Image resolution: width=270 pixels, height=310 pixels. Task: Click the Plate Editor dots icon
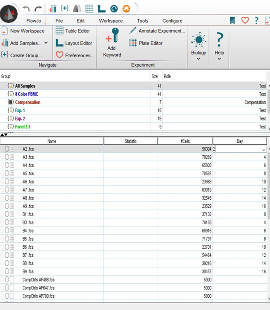(x=133, y=42)
